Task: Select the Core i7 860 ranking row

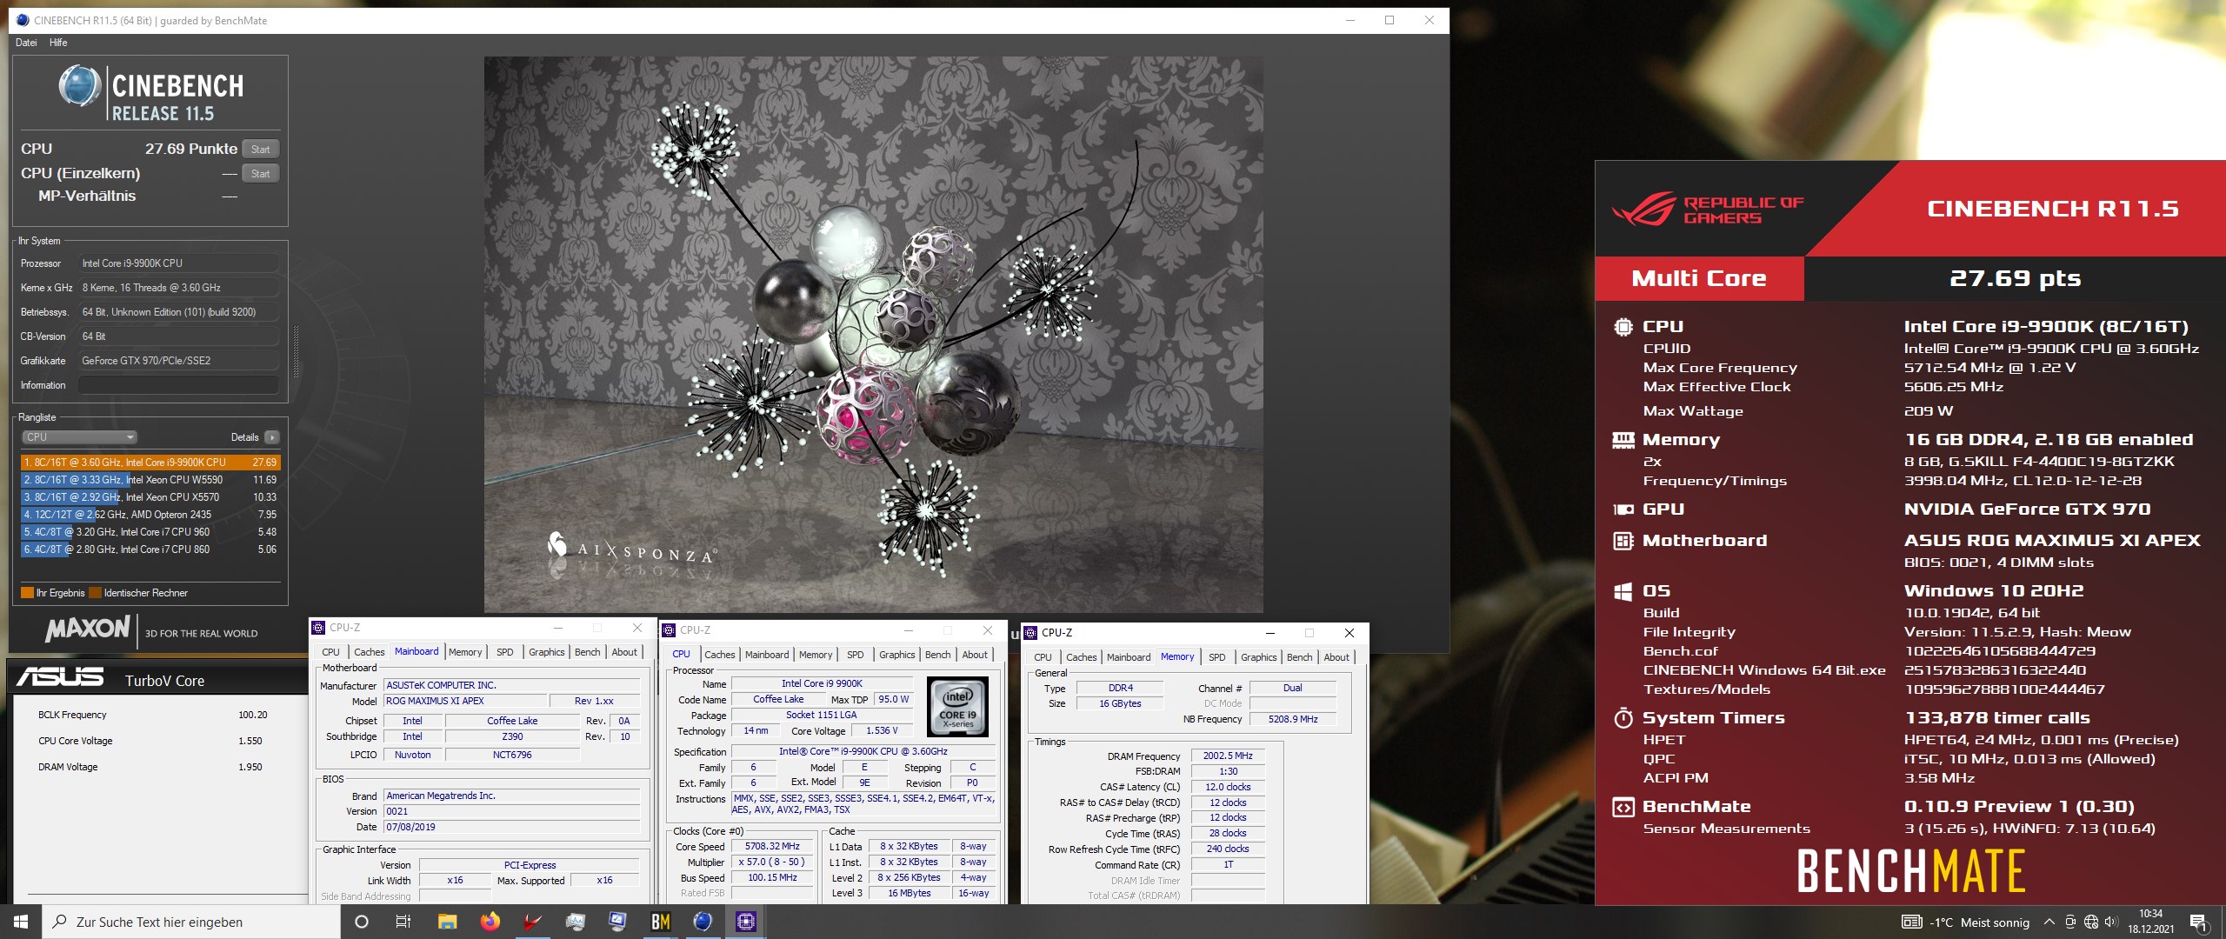Action: pyautogui.click(x=150, y=549)
